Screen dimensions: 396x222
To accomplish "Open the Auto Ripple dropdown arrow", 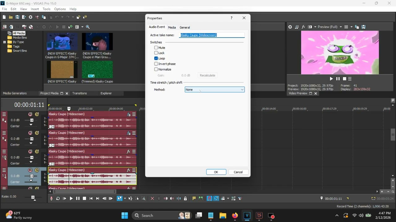I will pyautogui.click(x=228, y=199).
